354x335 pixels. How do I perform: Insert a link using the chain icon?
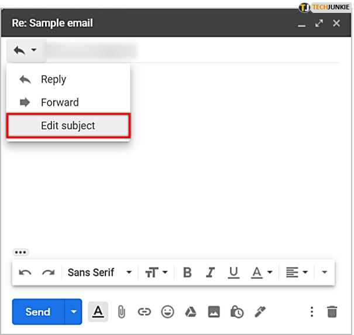coord(144,312)
